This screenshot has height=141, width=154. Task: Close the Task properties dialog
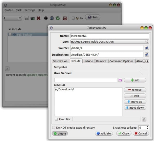click(x=150, y=28)
